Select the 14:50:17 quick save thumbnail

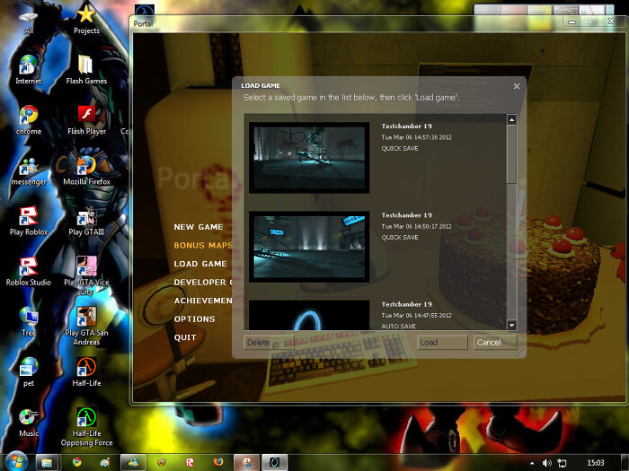pyautogui.click(x=309, y=247)
